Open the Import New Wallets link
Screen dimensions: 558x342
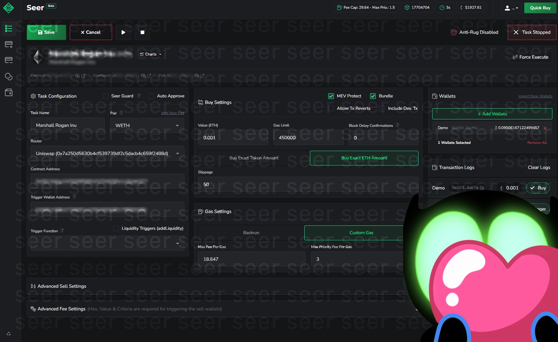click(x=535, y=96)
